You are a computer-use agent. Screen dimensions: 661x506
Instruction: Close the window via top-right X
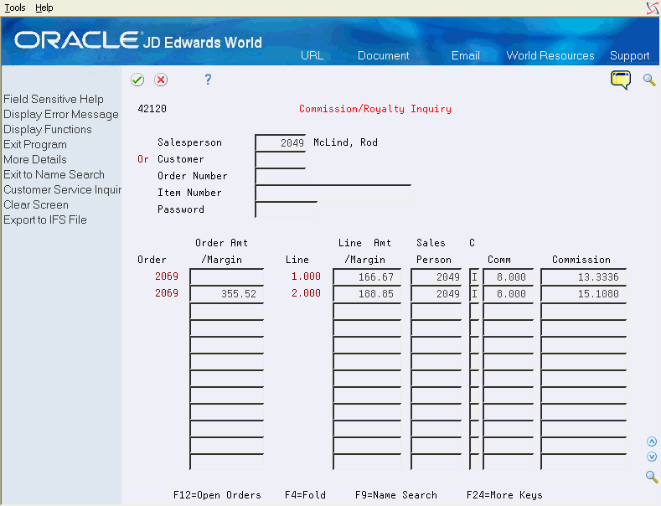click(x=653, y=8)
